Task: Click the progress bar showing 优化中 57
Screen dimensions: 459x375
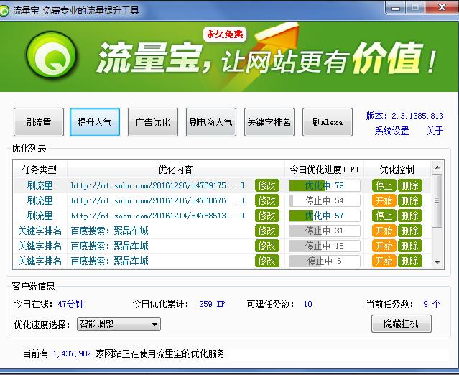Action: pos(325,216)
